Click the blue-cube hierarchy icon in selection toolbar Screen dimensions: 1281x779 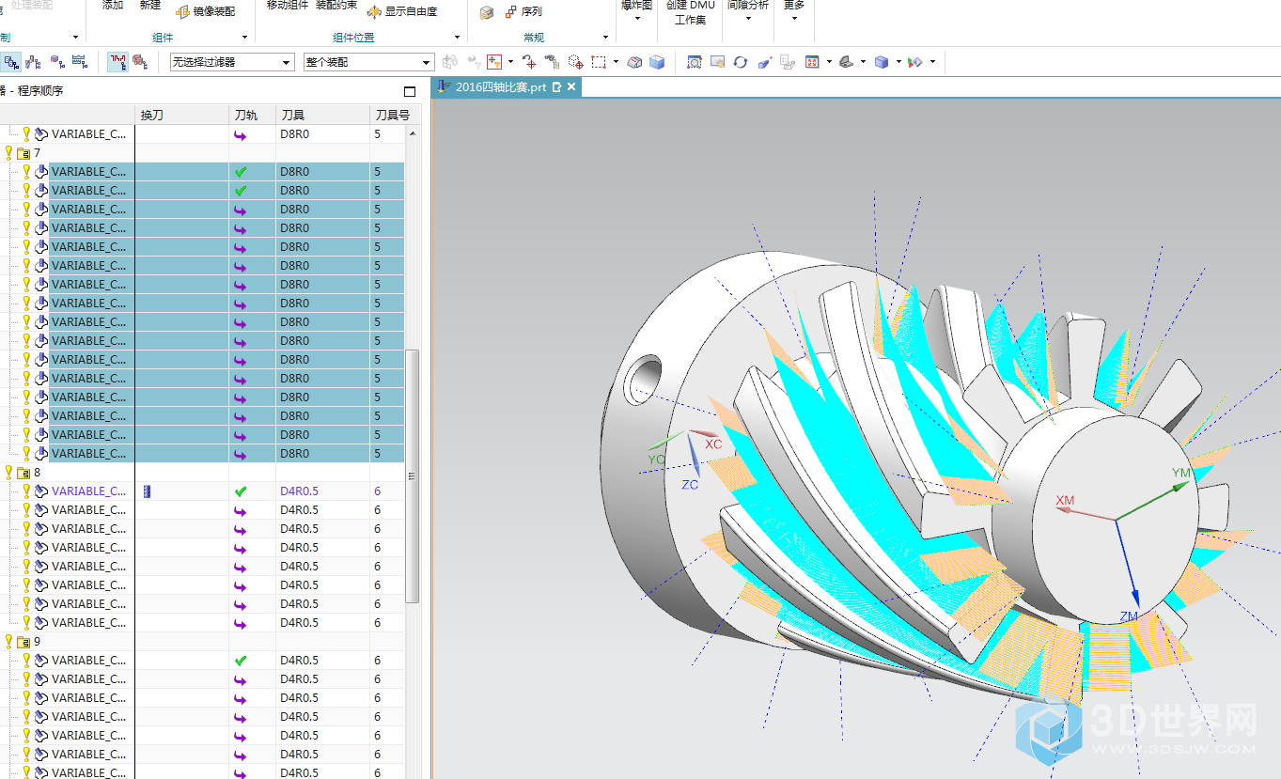(57, 62)
